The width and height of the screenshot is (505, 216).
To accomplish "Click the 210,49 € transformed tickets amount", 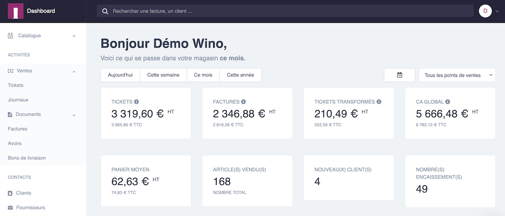I will click(336, 114).
